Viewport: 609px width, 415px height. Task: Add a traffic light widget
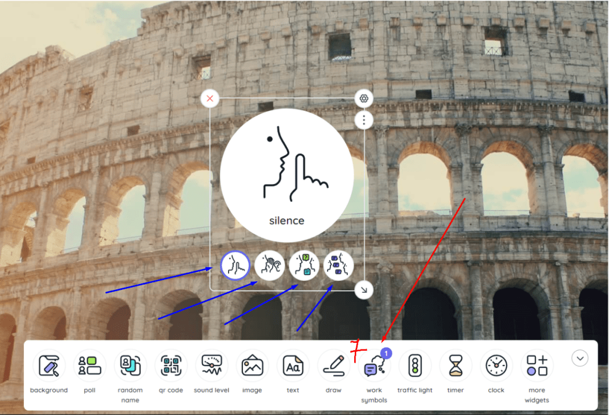pyautogui.click(x=415, y=366)
